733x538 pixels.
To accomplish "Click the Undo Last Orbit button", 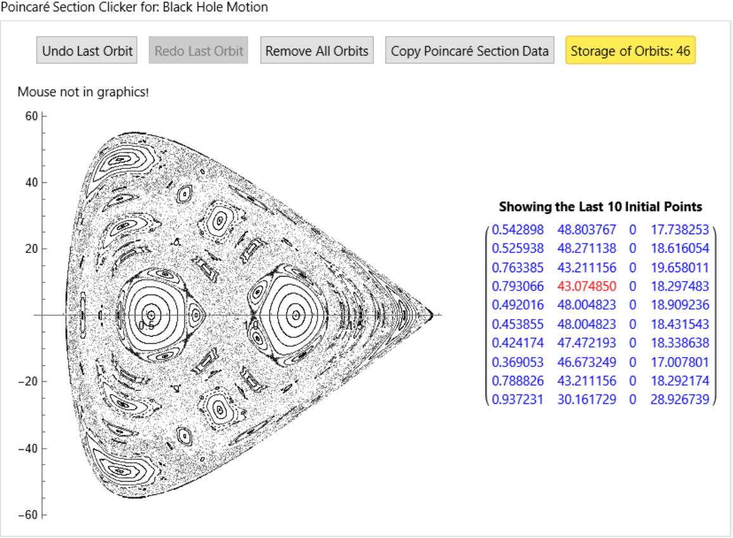I will [x=87, y=51].
